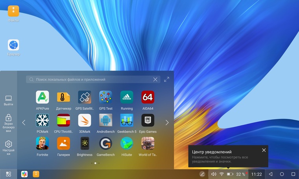Open the 3DMark benchmark app
Viewport: 299px width, 179px height.
(x=85, y=120)
